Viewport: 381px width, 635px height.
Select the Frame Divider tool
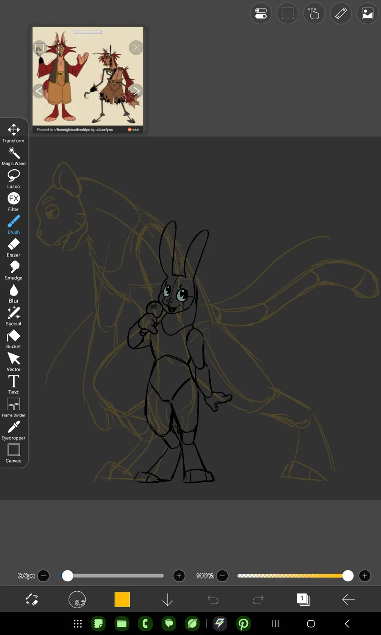pos(14,407)
